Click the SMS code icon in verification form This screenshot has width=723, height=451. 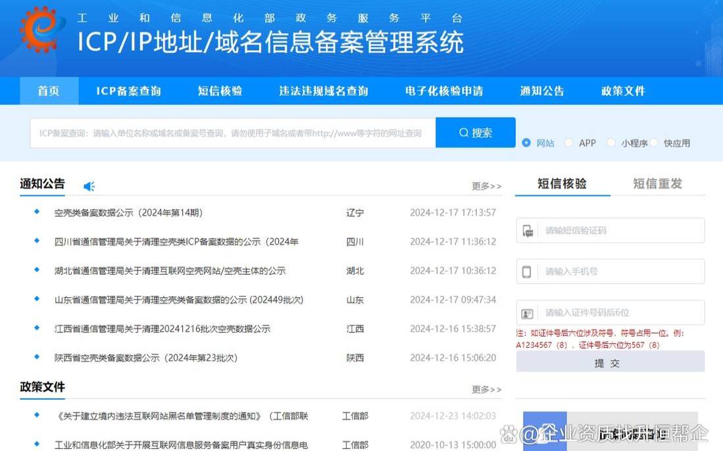pyautogui.click(x=528, y=231)
